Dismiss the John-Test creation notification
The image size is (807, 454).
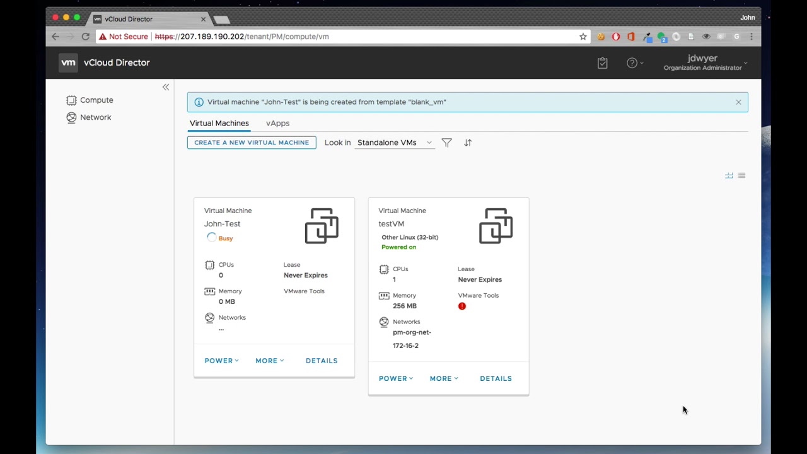(738, 102)
